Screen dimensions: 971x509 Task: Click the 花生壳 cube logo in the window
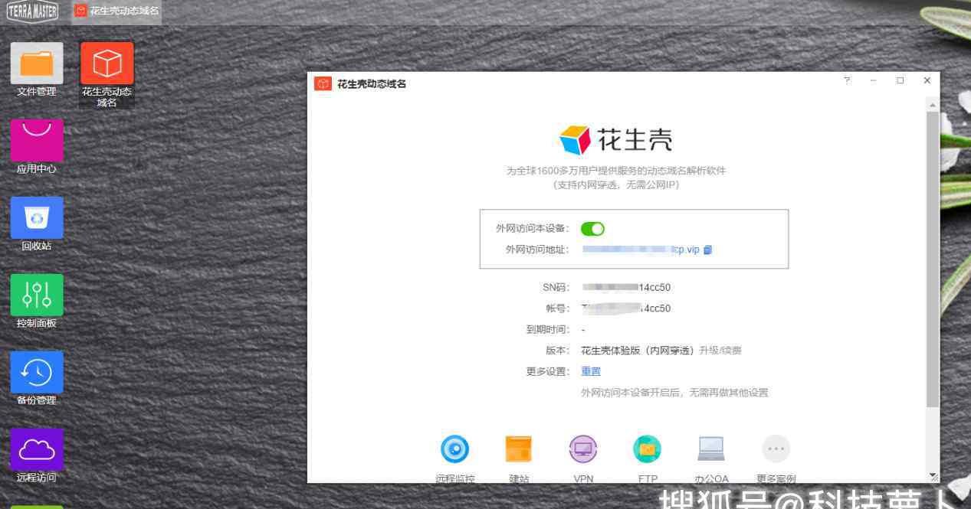[575, 140]
